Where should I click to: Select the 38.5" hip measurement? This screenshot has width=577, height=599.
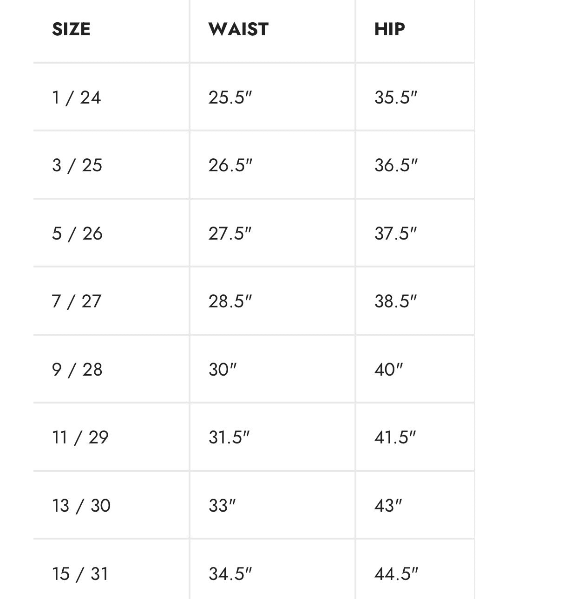(x=396, y=301)
